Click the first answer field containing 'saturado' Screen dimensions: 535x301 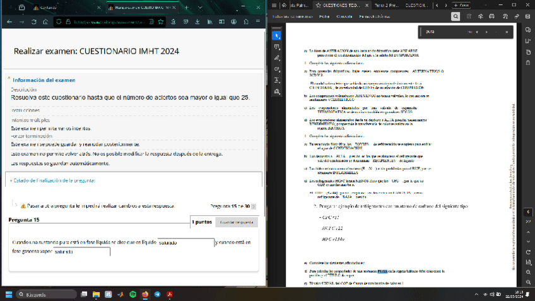(185, 242)
